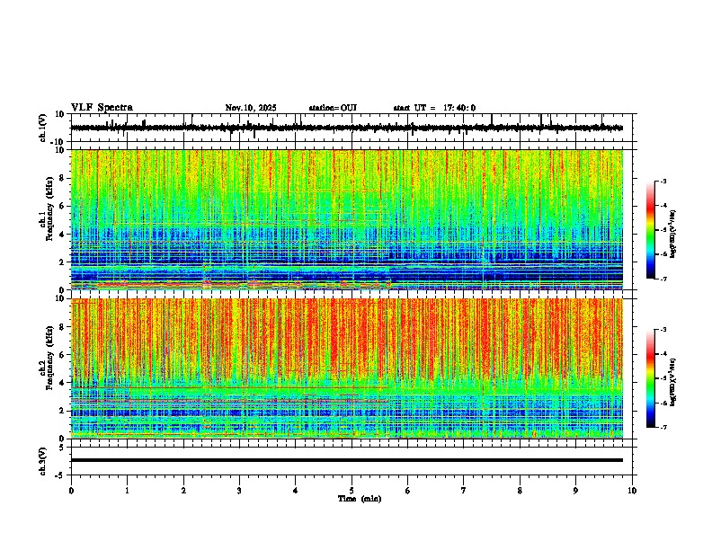Screen dimensions: 712x550
Task: Click the "VLF Spectra" plot title
Action: pos(102,108)
